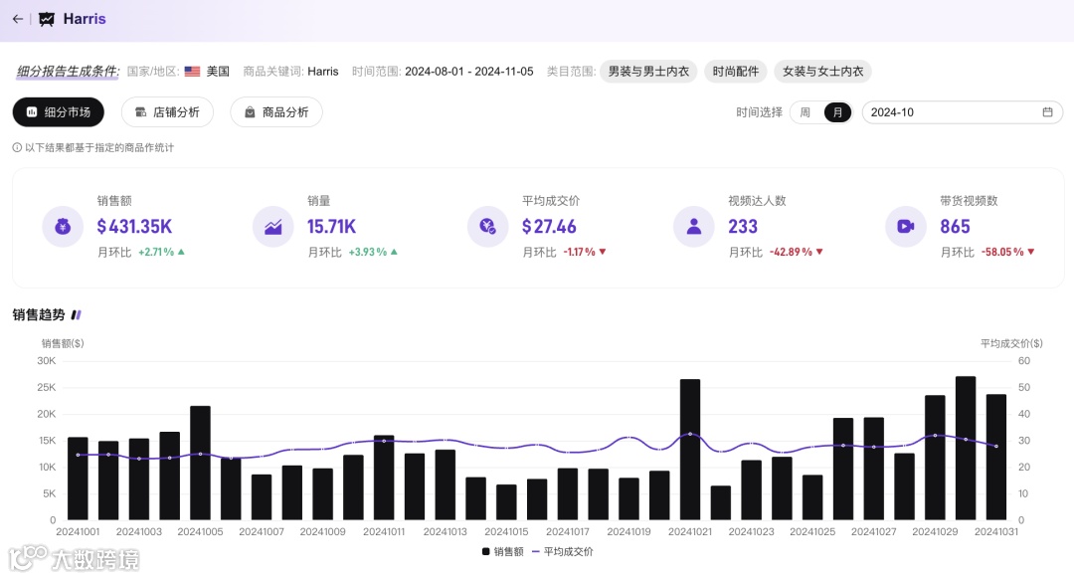Image resolution: width=1074 pixels, height=579 pixels.
Task: Click the video count (带货视频数) video icon
Action: click(x=905, y=226)
